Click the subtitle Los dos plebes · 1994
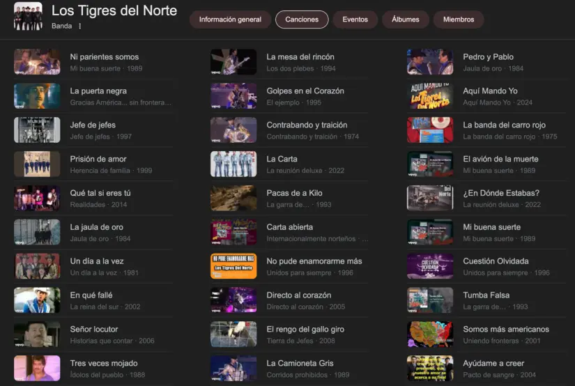Viewport: 575px width, 386px height. point(301,68)
